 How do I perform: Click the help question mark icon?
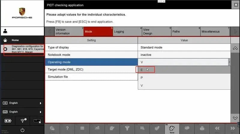67,128
